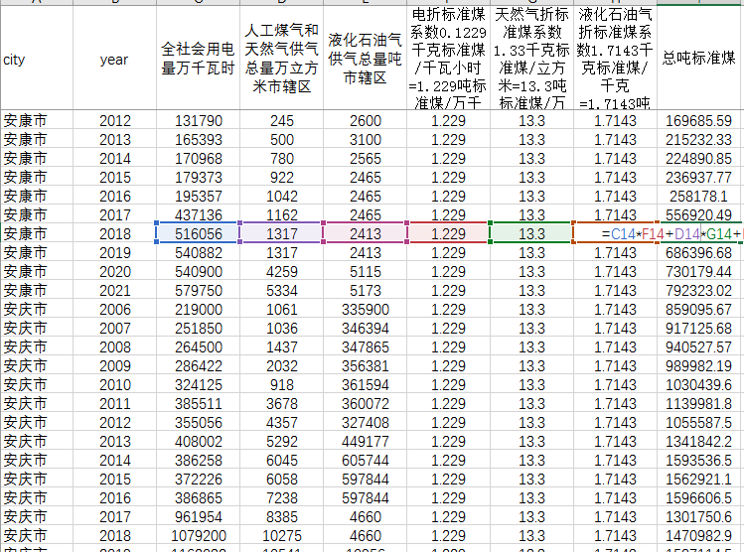Select the '总吨标准煤' header cell

(700, 59)
